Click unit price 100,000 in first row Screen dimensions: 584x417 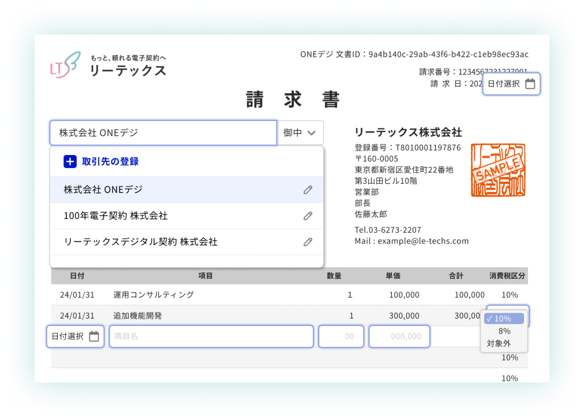[x=404, y=295]
